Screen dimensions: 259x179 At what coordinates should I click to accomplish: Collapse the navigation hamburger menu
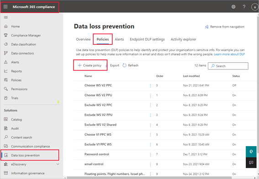point(6,17)
